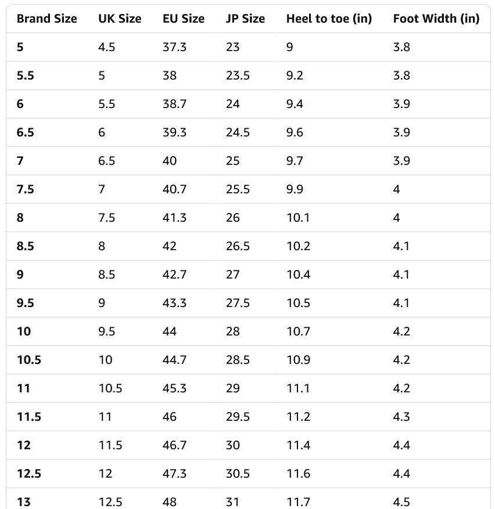Click foot width value 4.3
Viewport: 495px width, 509px height.
point(401,417)
